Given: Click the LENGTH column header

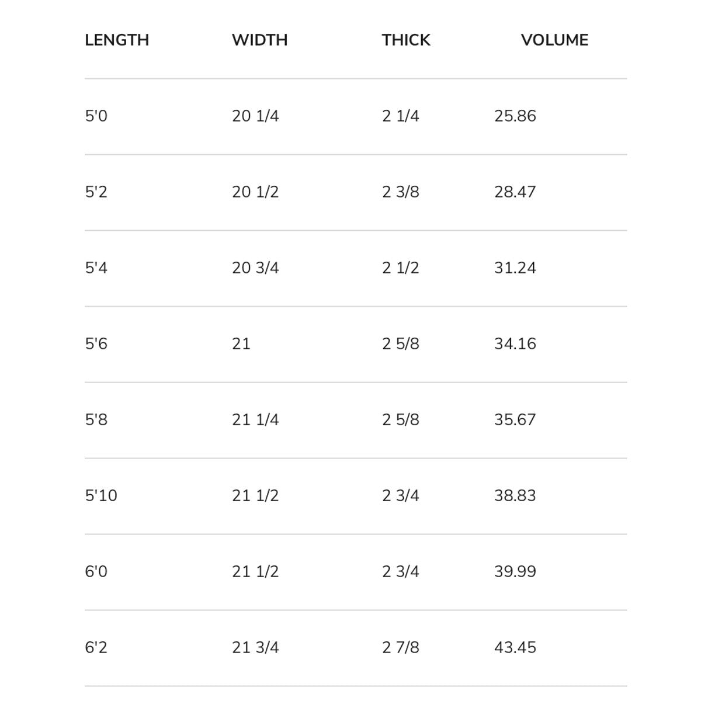Looking at the screenshot, I should (x=117, y=40).
